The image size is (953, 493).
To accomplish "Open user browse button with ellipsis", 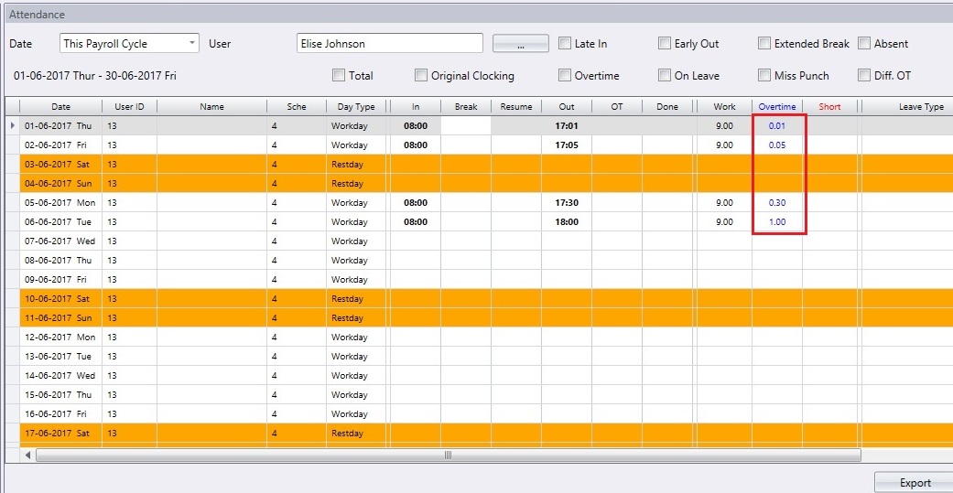I will [520, 43].
